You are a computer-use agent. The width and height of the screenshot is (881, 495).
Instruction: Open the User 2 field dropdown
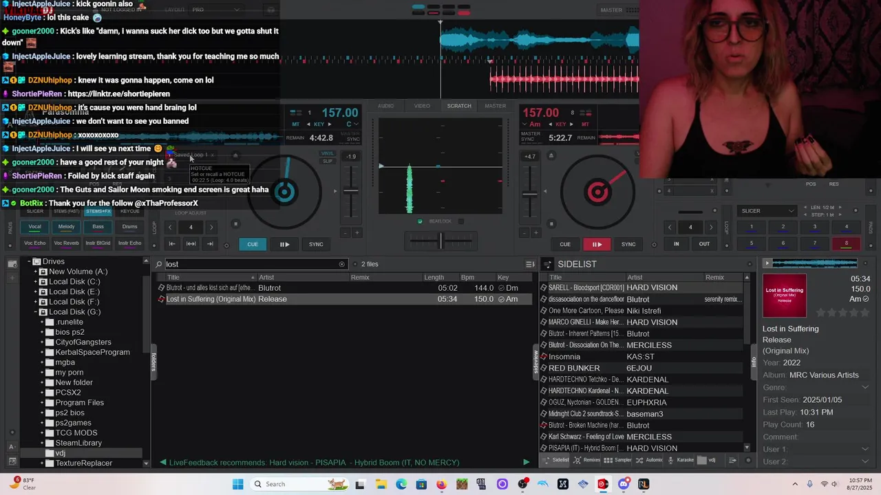tap(865, 462)
